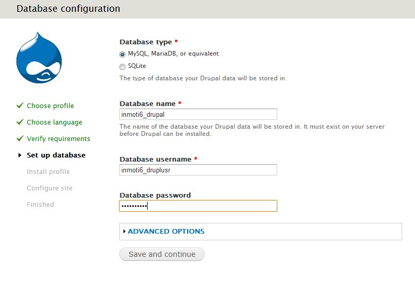Click the Verify requirements step
Screen dimensions: 415x282
59,139
